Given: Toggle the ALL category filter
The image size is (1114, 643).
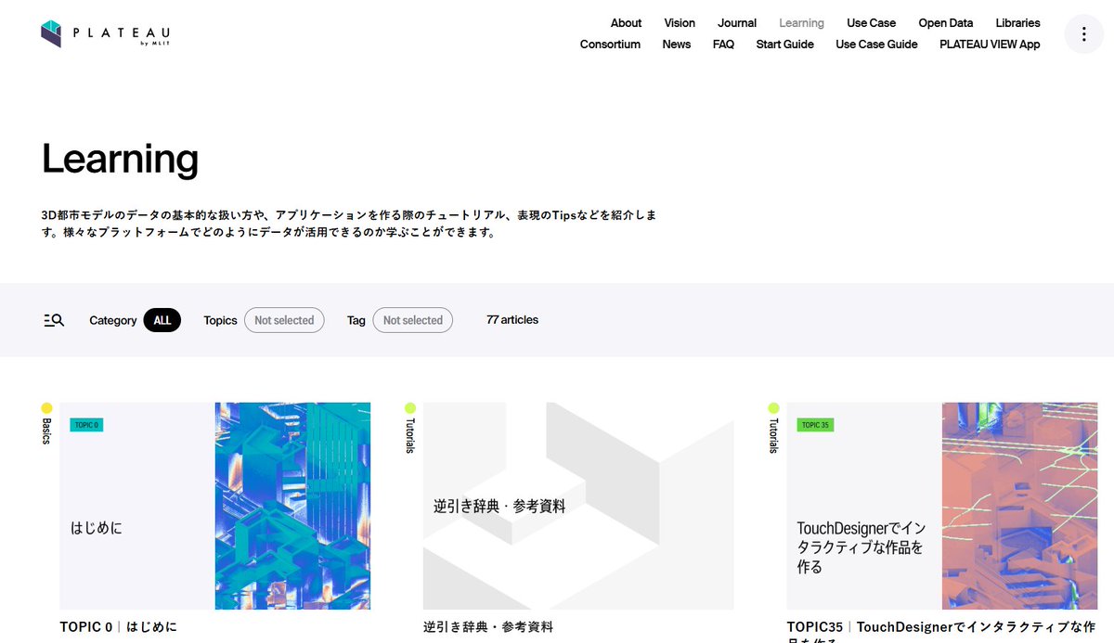Looking at the screenshot, I should point(162,319).
